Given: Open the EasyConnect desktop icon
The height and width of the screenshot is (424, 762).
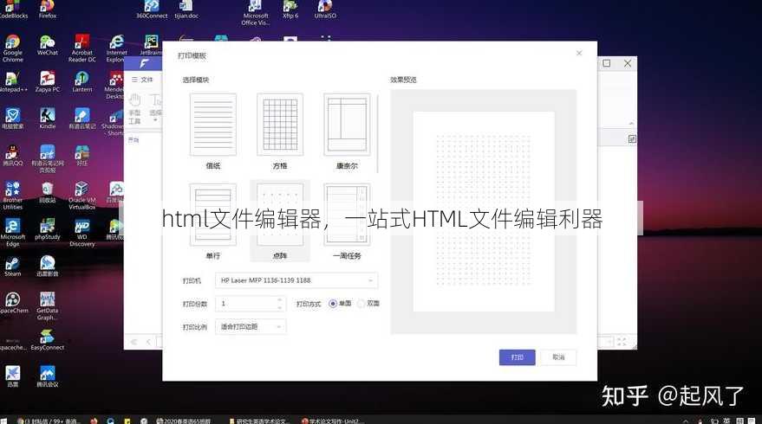Looking at the screenshot, I should click(x=47, y=340).
